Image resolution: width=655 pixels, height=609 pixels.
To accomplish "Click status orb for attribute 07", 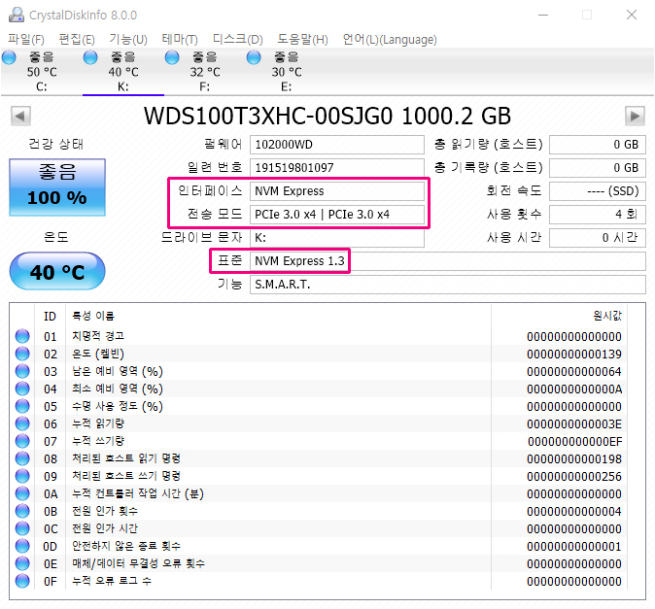I will point(22,441).
